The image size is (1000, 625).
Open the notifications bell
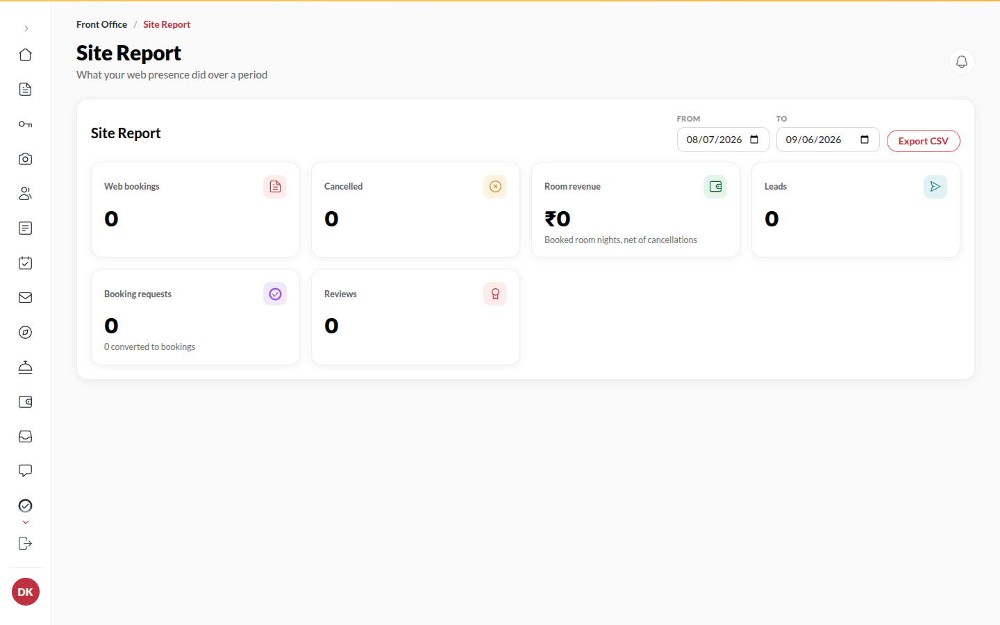(x=962, y=62)
